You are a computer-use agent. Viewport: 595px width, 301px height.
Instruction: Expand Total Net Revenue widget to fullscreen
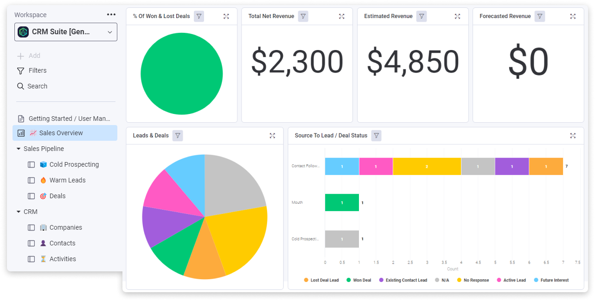pos(342,16)
